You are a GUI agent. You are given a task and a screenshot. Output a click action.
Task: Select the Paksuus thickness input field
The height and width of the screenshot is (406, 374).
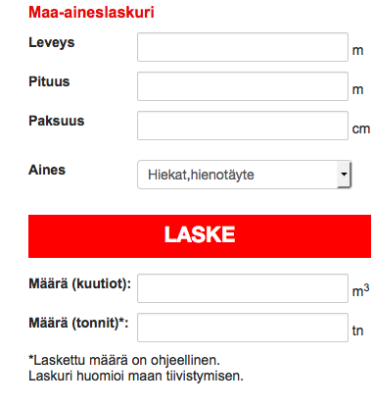[x=243, y=126]
